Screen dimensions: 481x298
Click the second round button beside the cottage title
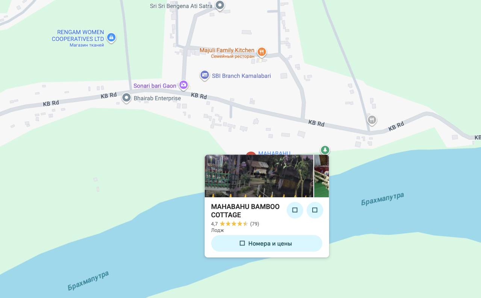pyautogui.click(x=315, y=210)
